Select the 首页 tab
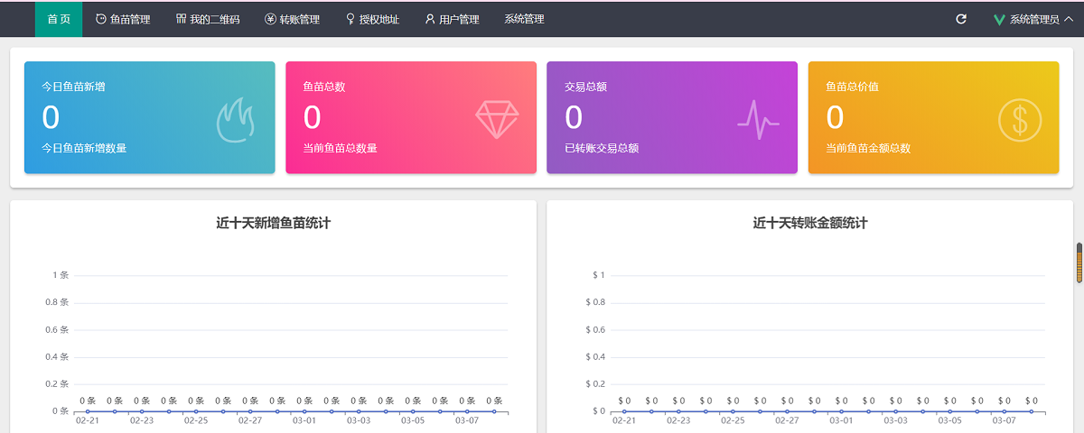The height and width of the screenshot is (433, 1084). point(59,19)
